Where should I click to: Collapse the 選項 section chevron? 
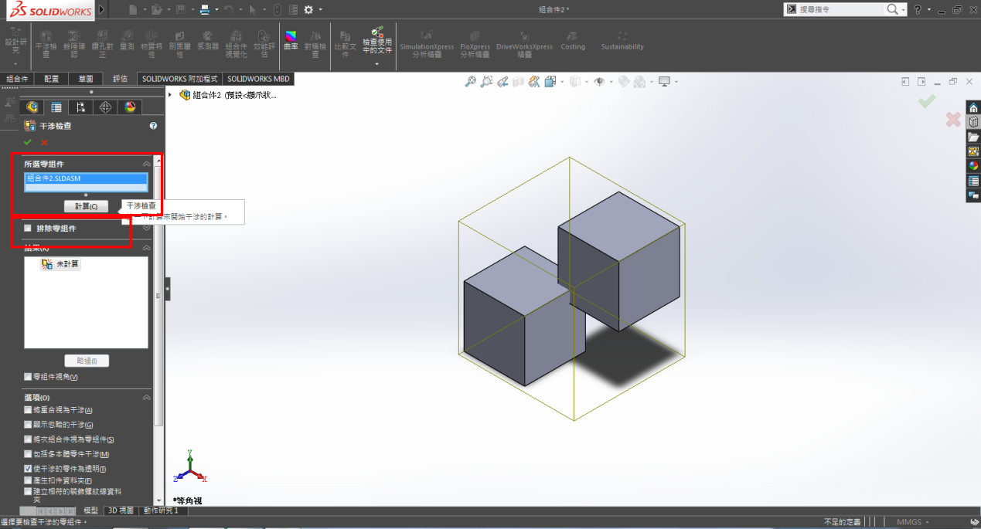146,397
